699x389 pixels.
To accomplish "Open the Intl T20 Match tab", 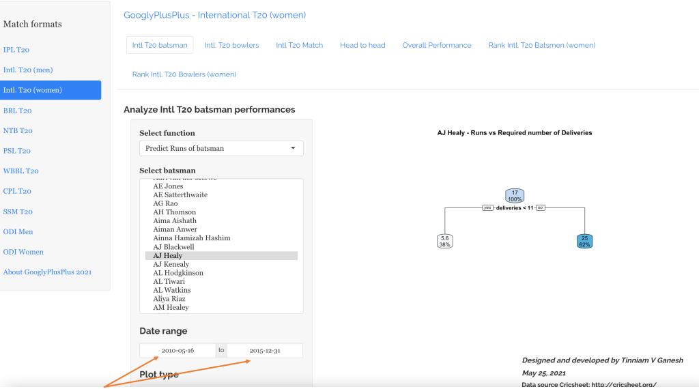I will pos(299,45).
